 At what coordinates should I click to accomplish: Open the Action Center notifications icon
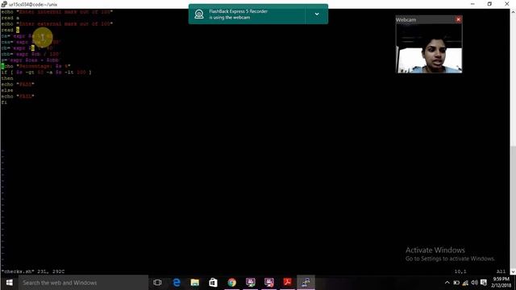[x=484, y=283]
